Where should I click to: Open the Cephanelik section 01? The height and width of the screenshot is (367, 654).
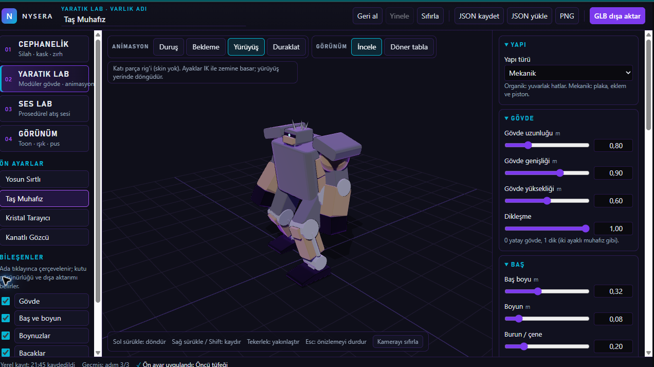(x=45, y=49)
